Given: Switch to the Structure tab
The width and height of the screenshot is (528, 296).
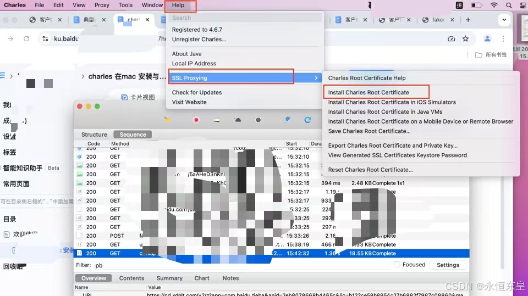Looking at the screenshot, I should [94, 135].
